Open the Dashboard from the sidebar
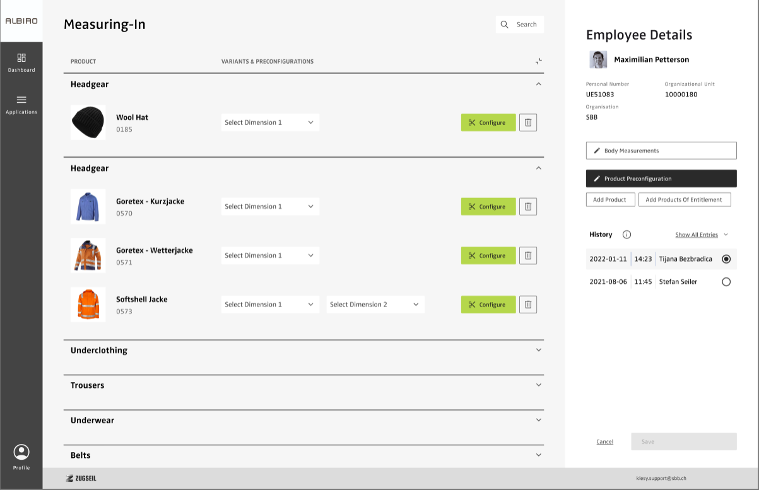759x490 pixels. click(x=21, y=62)
